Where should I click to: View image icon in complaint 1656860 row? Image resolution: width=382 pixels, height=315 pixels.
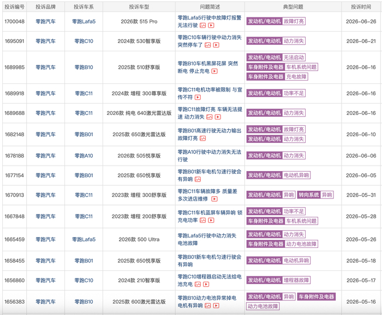click(198, 284)
